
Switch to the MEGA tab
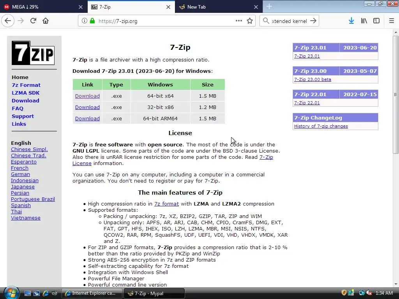[43, 7]
